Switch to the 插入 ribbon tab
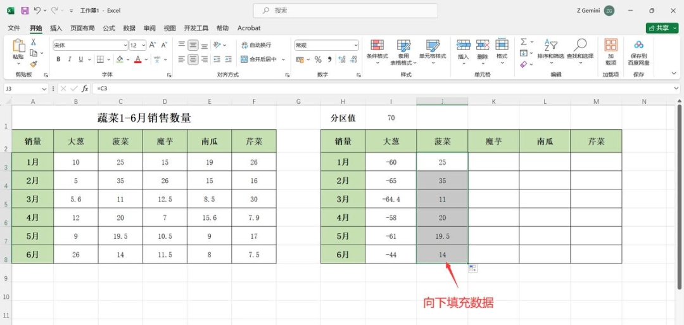The image size is (684, 325). tap(56, 28)
